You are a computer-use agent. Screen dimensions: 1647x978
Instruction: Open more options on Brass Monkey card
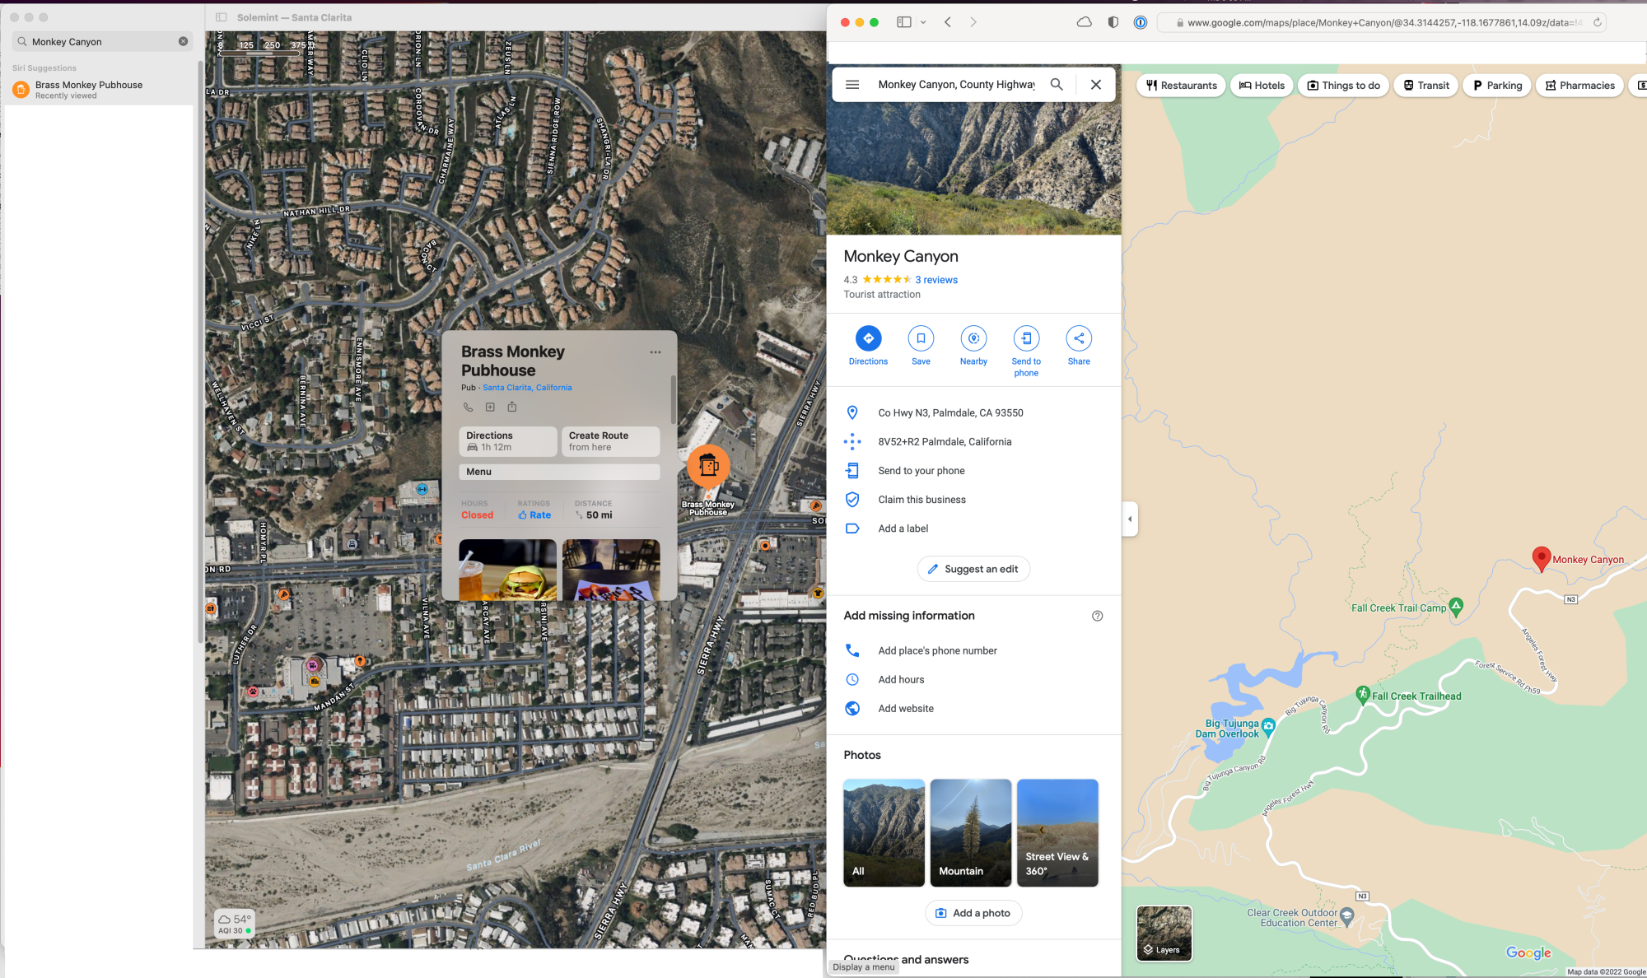click(656, 352)
